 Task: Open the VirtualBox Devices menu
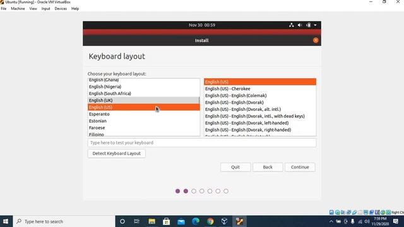[x=61, y=8]
